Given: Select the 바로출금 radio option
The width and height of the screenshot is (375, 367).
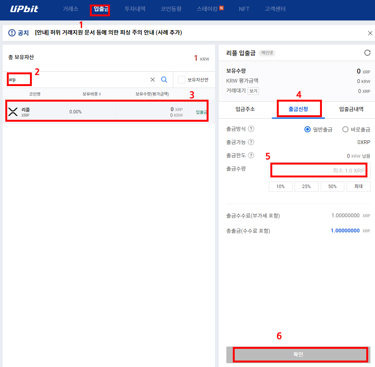Looking at the screenshot, I should (x=345, y=129).
